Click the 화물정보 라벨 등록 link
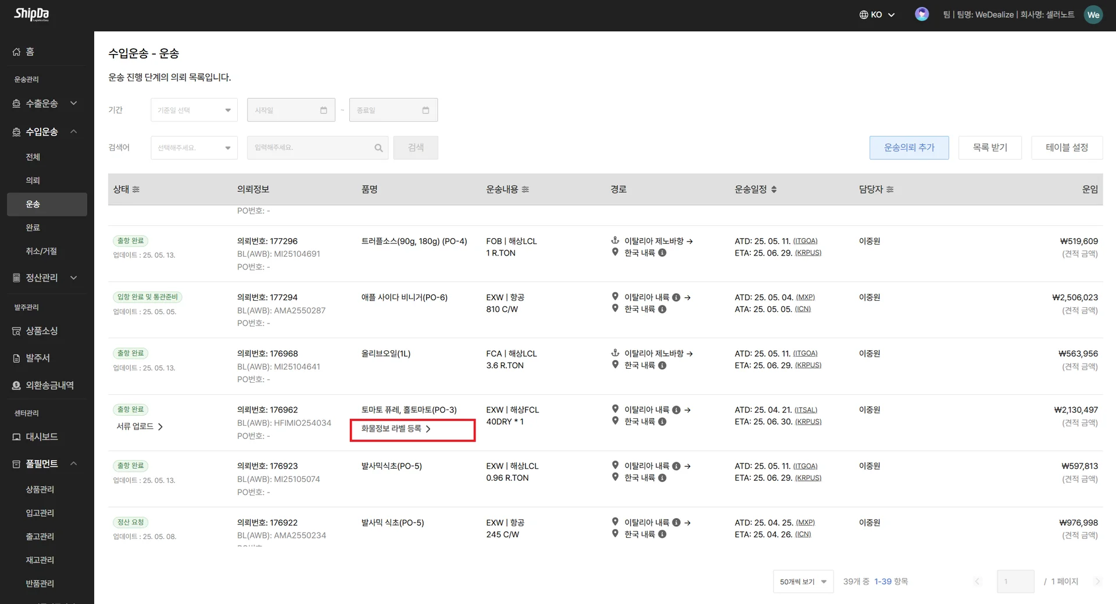 [396, 429]
